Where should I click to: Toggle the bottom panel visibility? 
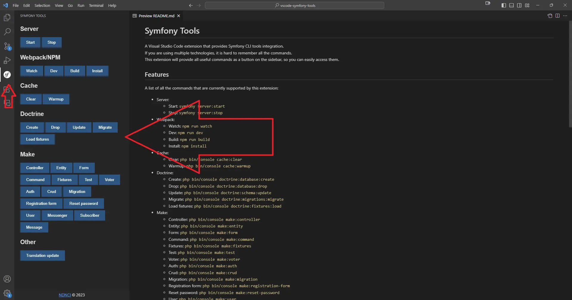(x=512, y=5)
